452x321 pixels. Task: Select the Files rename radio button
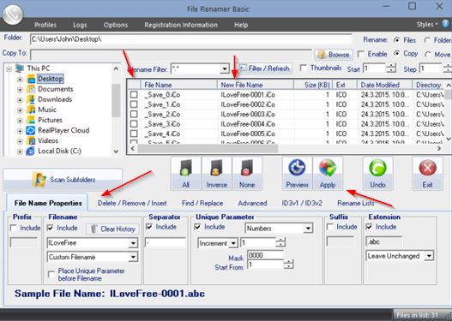coord(397,40)
